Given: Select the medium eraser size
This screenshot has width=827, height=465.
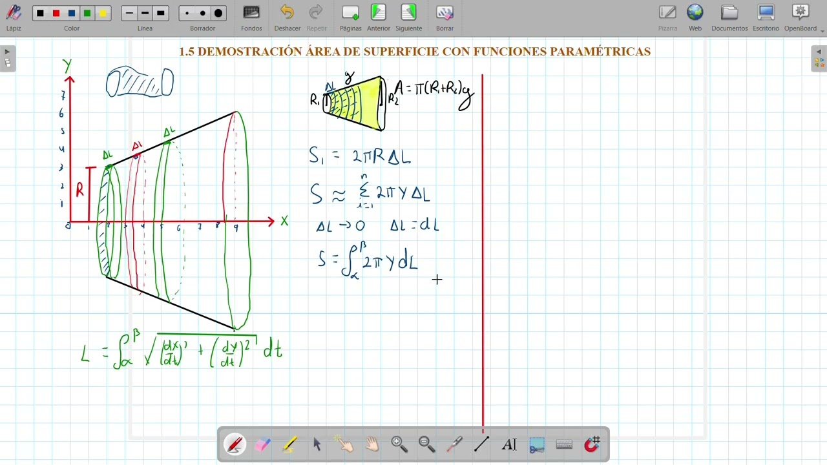Looking at the screenshot, I should pyautogui.click(x=203, y=13).
